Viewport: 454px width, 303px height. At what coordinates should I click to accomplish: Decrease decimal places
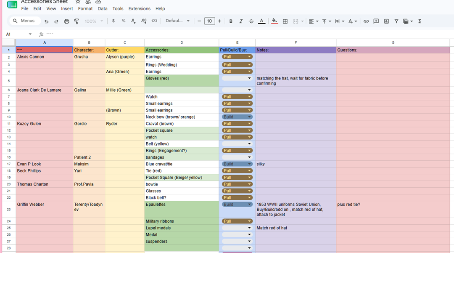134,21
